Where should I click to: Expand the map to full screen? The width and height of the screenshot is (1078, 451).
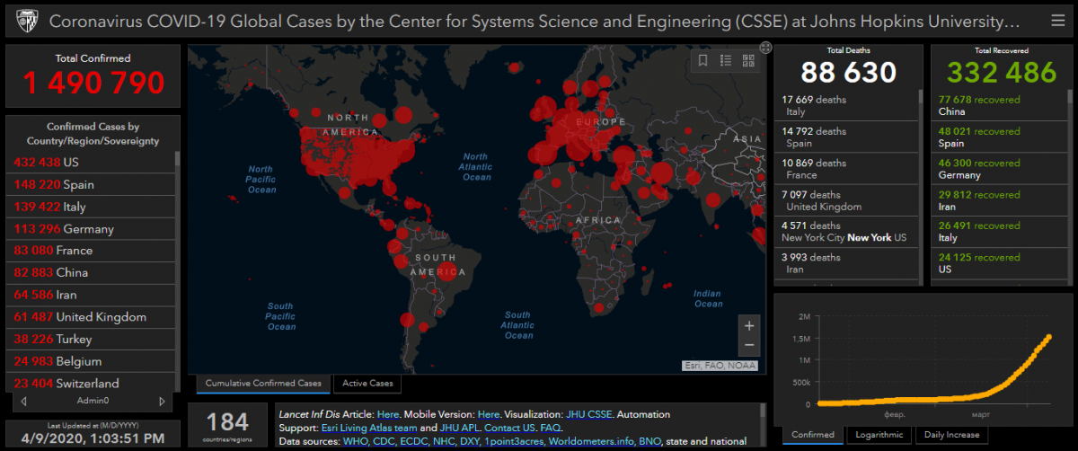[x=764, y=48]
